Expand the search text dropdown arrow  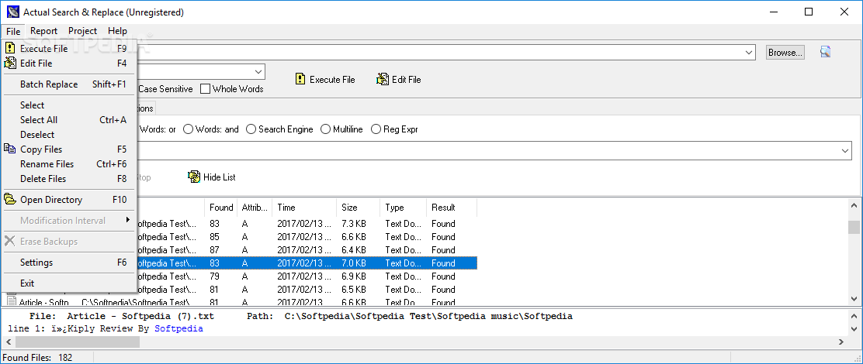(845, 150)
